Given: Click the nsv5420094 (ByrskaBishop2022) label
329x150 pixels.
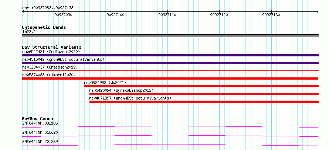Looking at the screenshot, I should coord(122,90).
